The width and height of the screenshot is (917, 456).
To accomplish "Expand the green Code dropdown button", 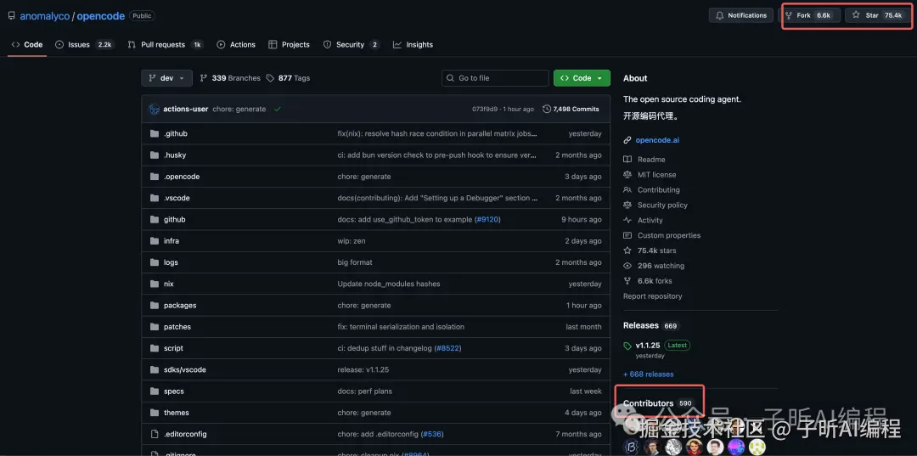I will [582, 78].
